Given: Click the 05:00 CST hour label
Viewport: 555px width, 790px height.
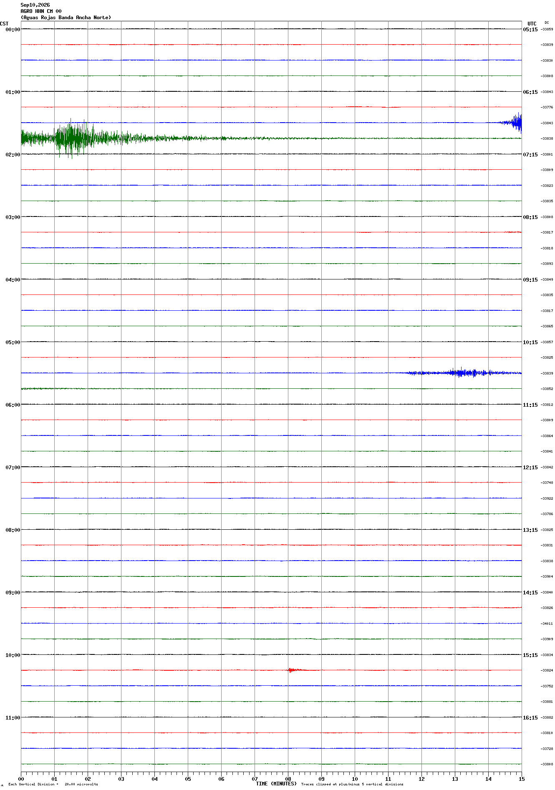Looking at the screenshot, I should pos(13,342).
